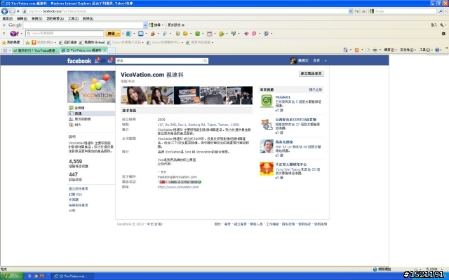The image size is (449, 280).
Task: Click the Facebook search magnifier icon
Action: tap(206, 61)
